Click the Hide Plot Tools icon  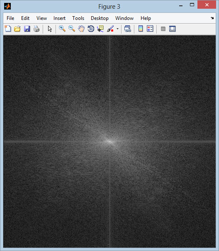click(x=163, y=29)
